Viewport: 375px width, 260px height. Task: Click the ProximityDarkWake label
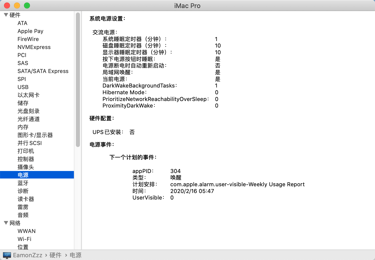point(129,105)
